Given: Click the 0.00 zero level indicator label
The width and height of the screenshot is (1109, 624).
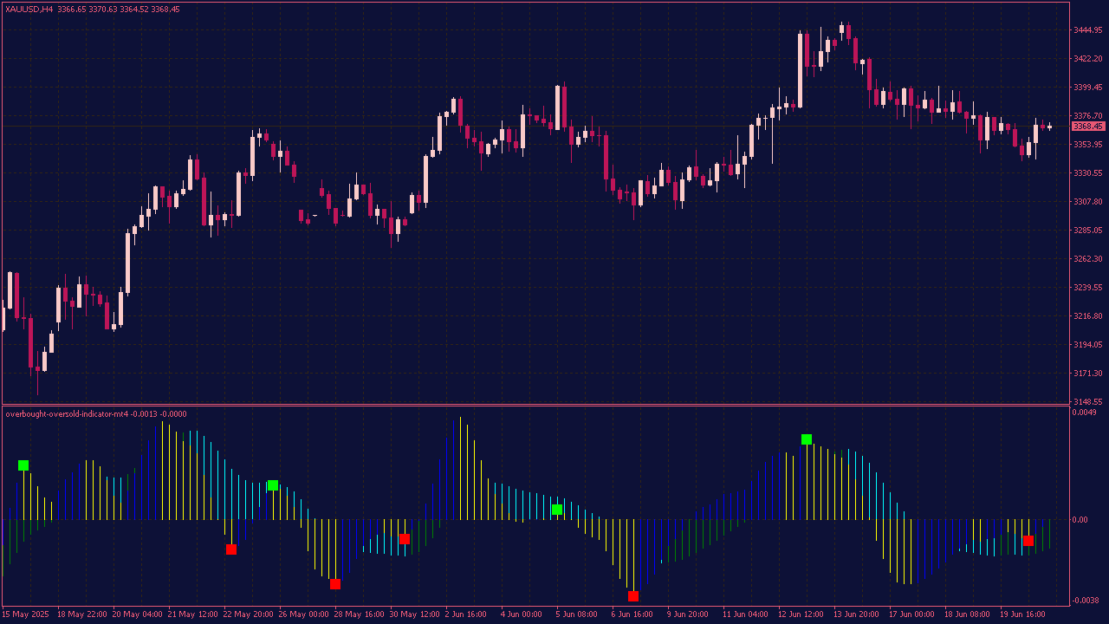Looking at the screenshot, I should (x=1080, y=520).
